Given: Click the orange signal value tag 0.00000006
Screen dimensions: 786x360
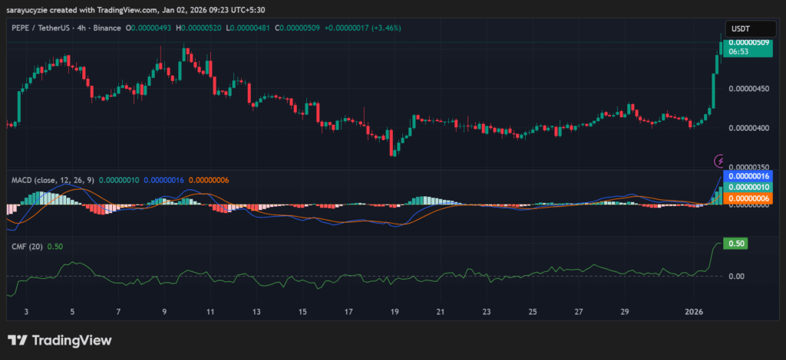Looking at the screenshot, I should 749,198.
